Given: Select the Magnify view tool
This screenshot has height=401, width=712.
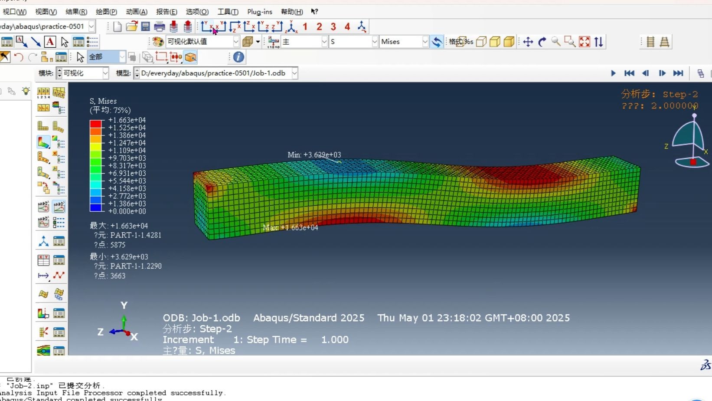Looking at the screenshot, I should tap(556, 42).
